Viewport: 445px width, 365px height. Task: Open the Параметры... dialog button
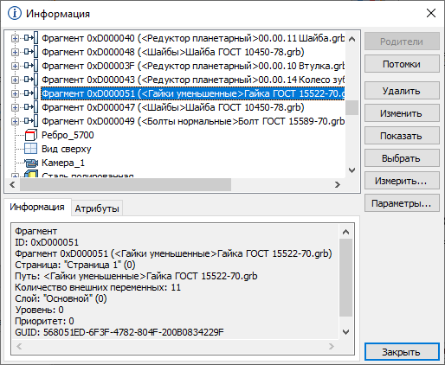click(402, 203)
